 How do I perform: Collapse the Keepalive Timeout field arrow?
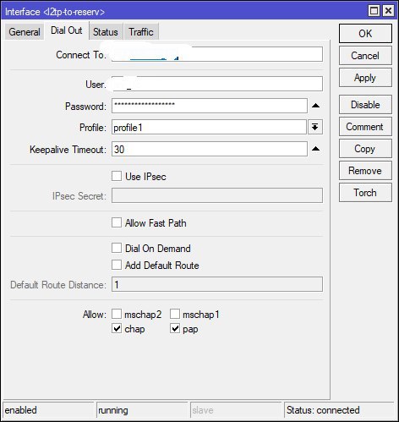point(315,149)
